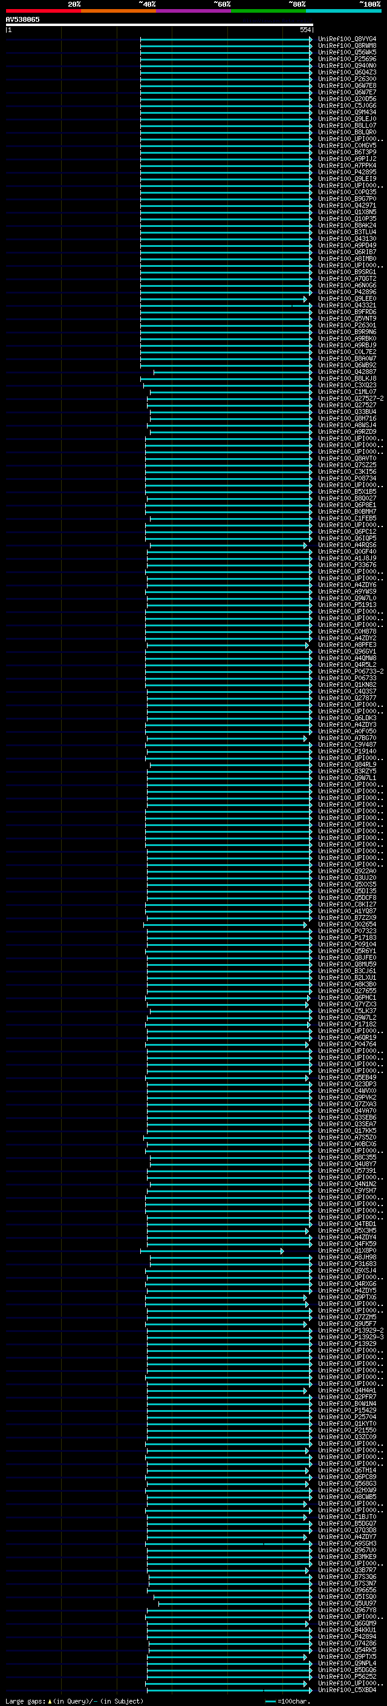Click the cyan ~100% identity legend bar
Screen dimensions: 387x1706
point(343,11)
